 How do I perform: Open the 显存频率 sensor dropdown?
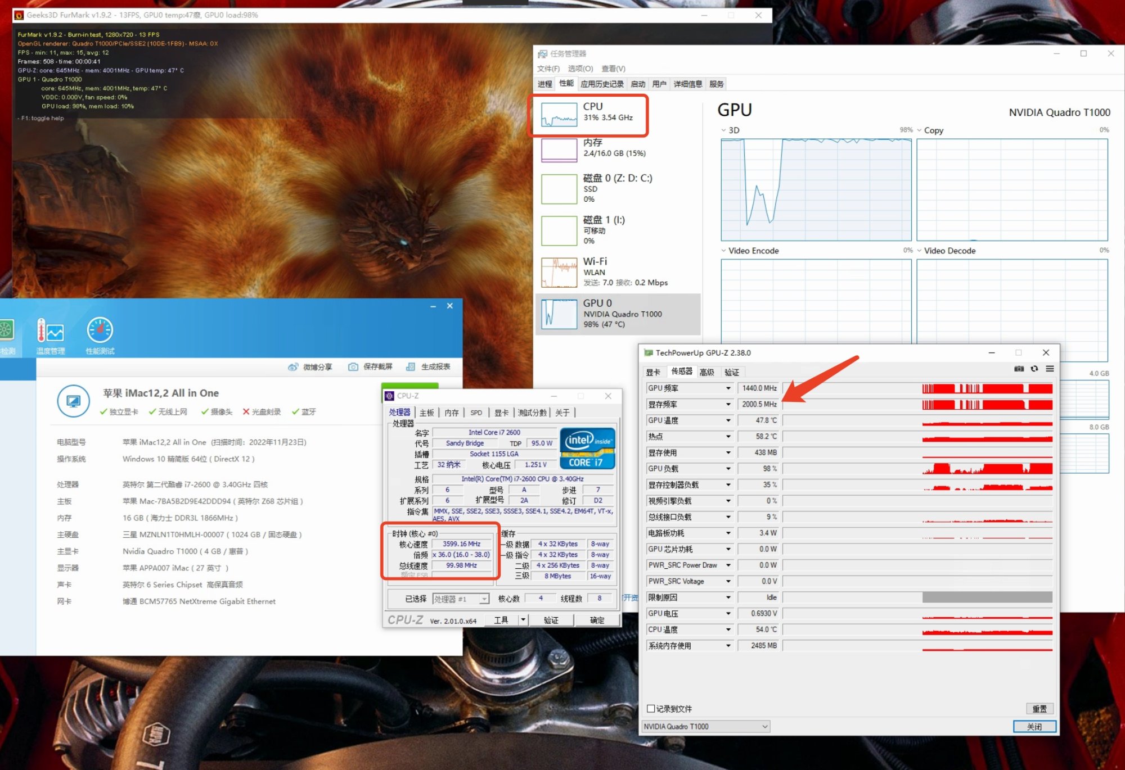pos(728,405)
